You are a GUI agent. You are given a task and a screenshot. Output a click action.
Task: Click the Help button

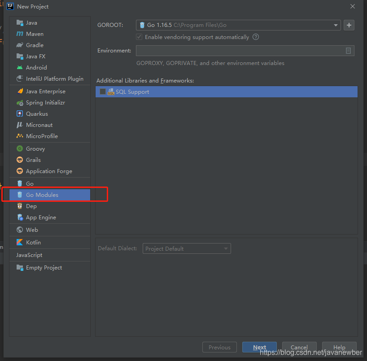coord(339,347)
